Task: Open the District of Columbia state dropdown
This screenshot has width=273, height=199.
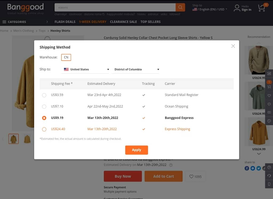Action: tap(136, 69)
